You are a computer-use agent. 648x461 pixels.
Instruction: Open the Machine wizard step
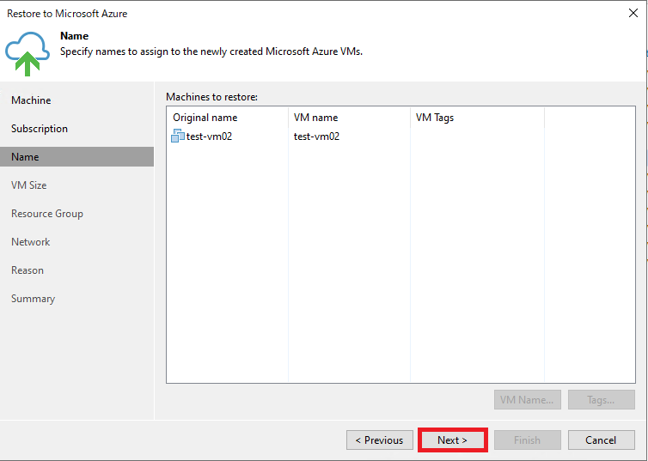pos(31,100)
